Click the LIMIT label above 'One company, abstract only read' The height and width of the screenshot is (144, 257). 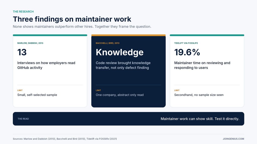[x=98, y=90]
